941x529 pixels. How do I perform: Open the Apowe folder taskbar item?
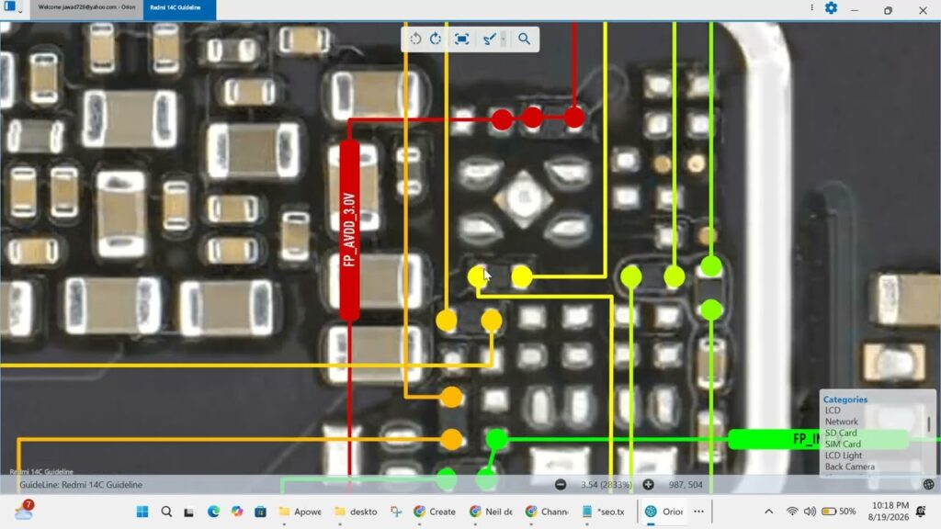click(300, 512)
